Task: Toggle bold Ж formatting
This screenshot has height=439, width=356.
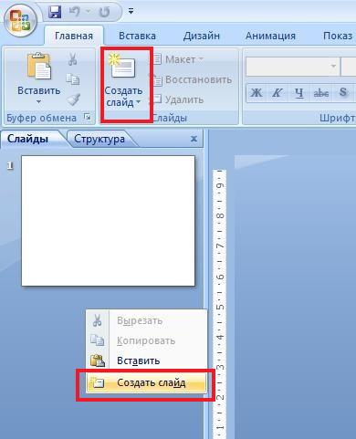Action: pos(257,92)
